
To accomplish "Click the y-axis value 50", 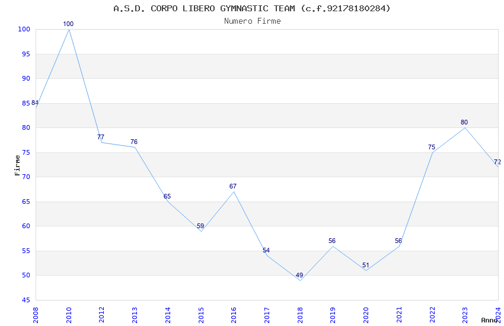I will point(26,275).
